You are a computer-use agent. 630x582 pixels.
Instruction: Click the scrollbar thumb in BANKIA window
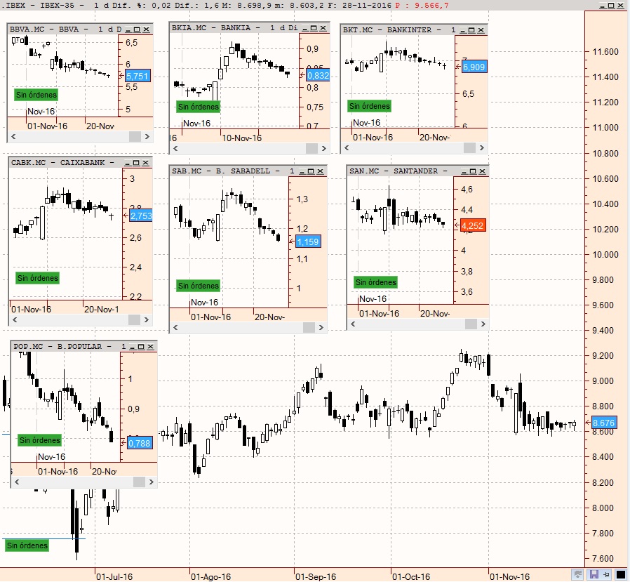(311, 148)
